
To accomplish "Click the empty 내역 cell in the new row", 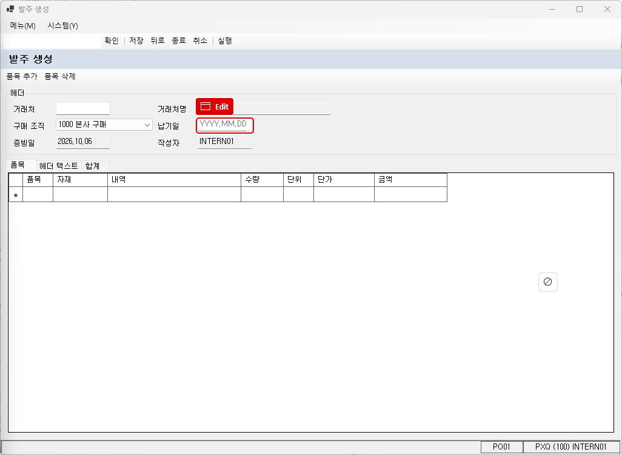I will pos(174,194).
